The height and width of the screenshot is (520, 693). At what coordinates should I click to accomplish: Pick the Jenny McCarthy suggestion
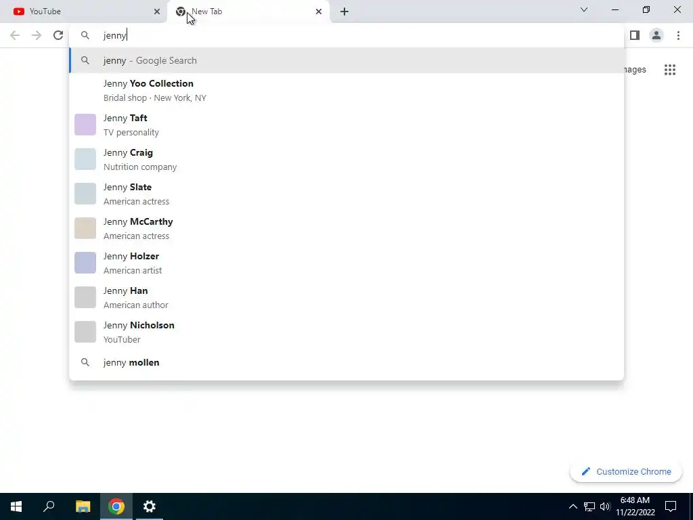(x=346, y=228)
